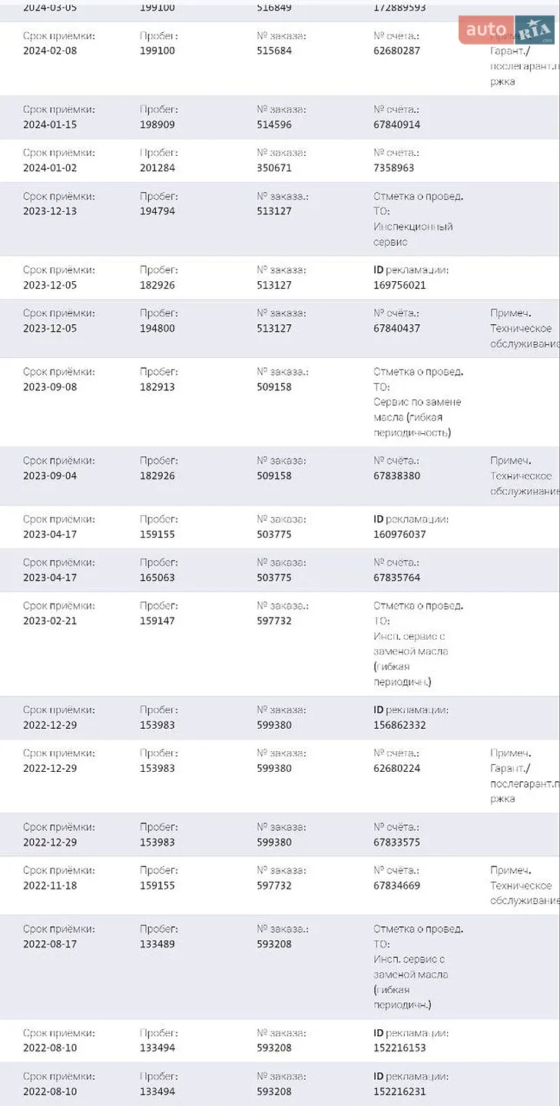The width and height of the screenshot is (560, 1106).
Task: Select the 2024-01-15 service date
Action: [50, 124]
